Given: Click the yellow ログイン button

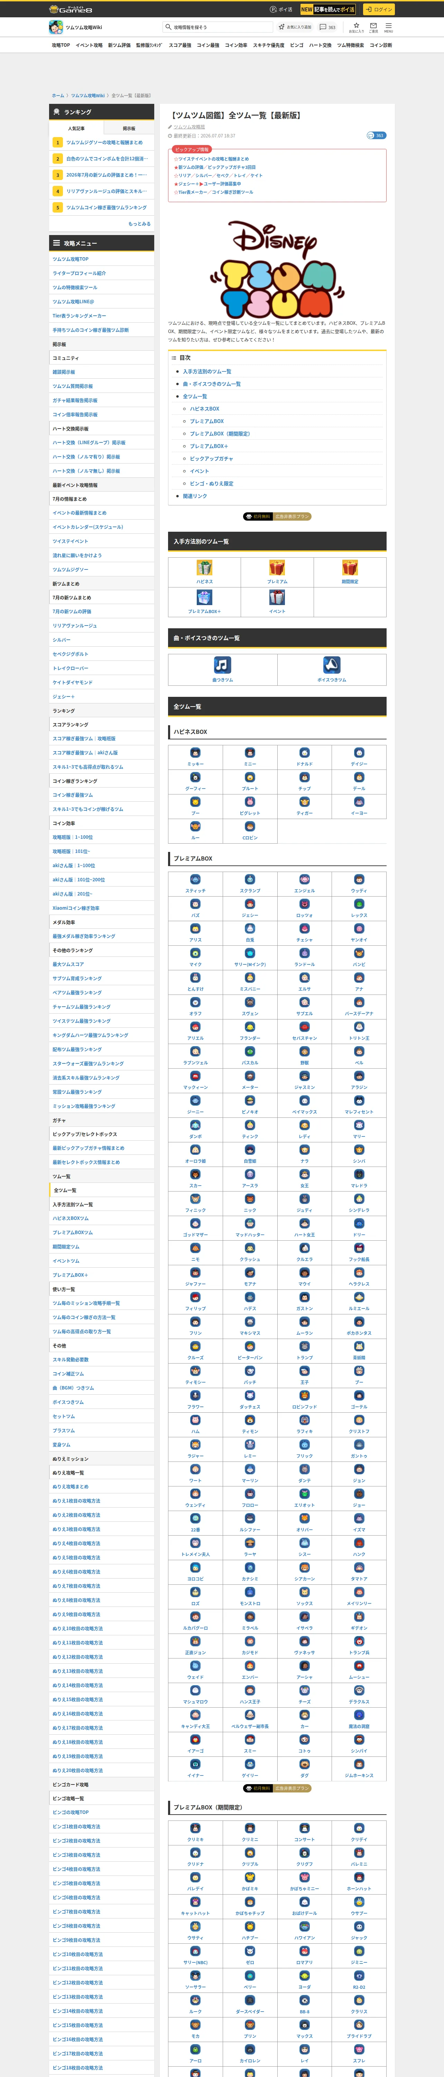Looking at the screenshot, I should coord(378,10).
